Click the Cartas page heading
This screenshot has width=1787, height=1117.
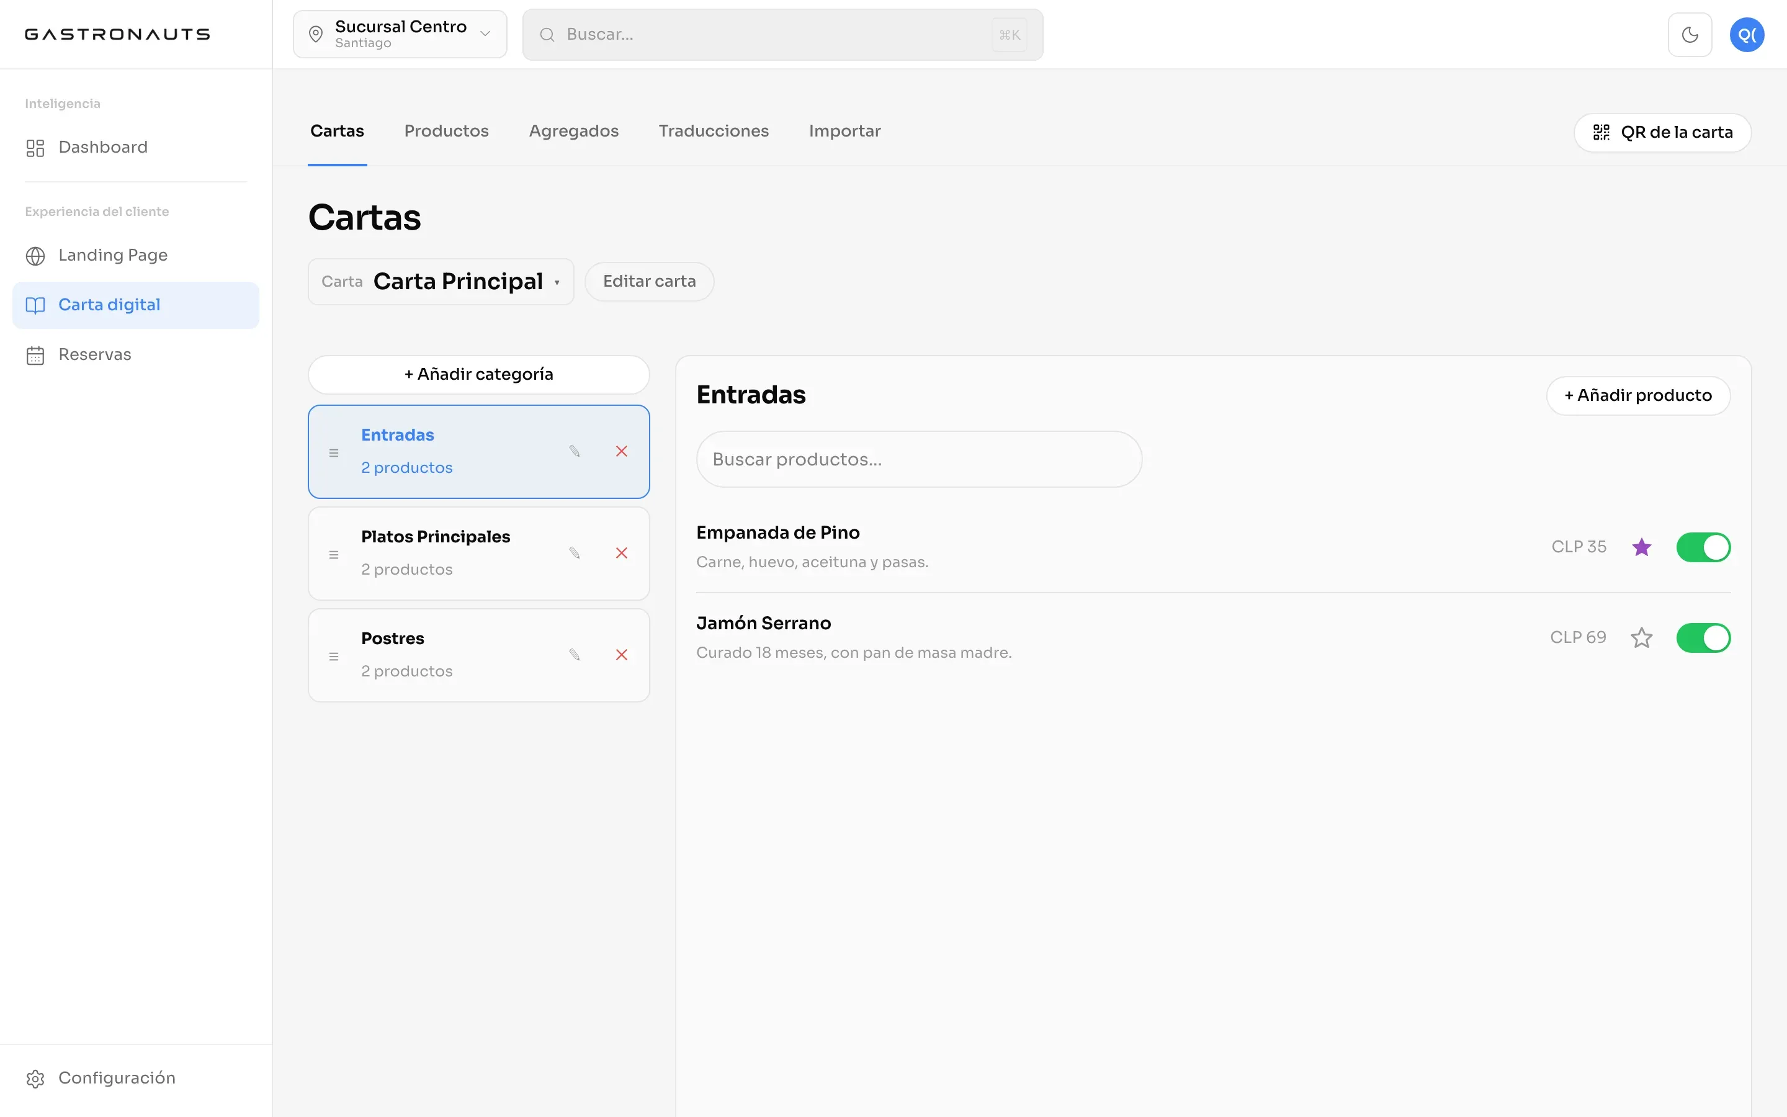(x=365, y=218)
